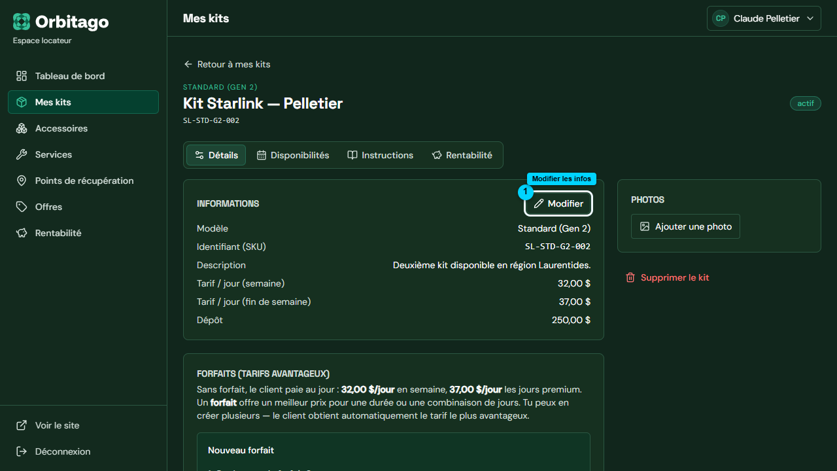This screenshot has width=837, height=471.
Task: Click the back arrow beside Retour à mes kits
Action: click(x=188, y=64)
